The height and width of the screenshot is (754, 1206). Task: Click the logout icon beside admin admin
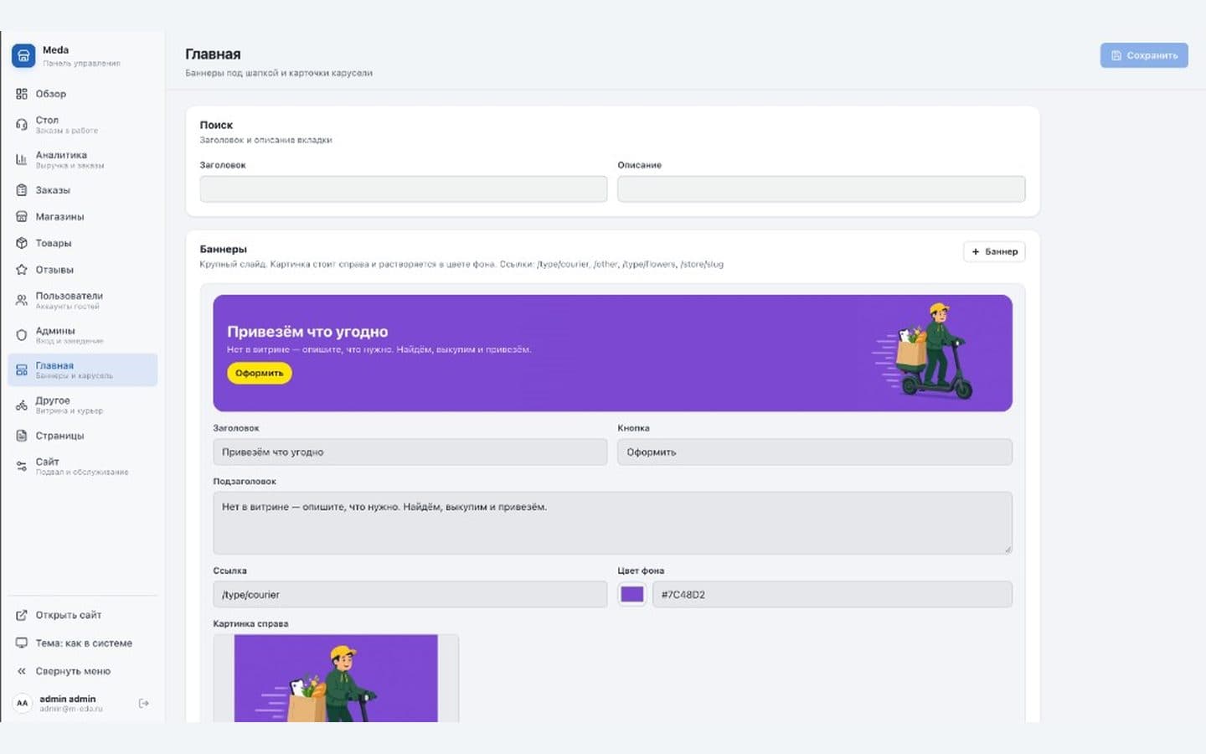point(144,703)
